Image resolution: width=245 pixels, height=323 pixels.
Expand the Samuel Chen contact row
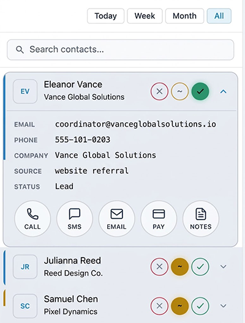(224, 306)
